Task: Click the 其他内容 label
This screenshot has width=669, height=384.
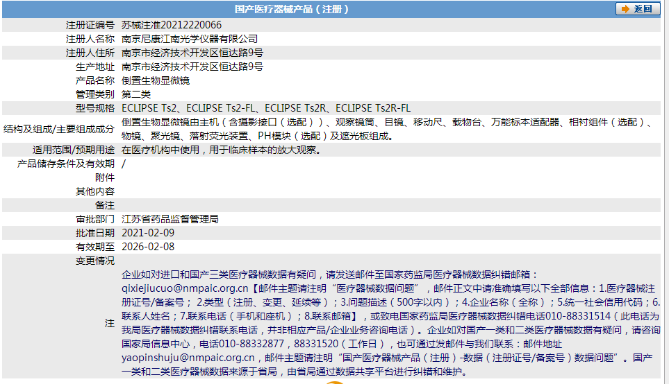Action: [x=95, y=191]
